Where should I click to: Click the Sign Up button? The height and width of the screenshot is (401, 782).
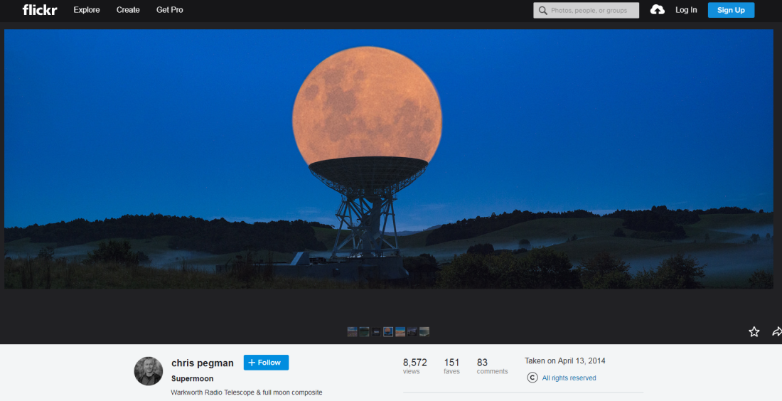731,10
